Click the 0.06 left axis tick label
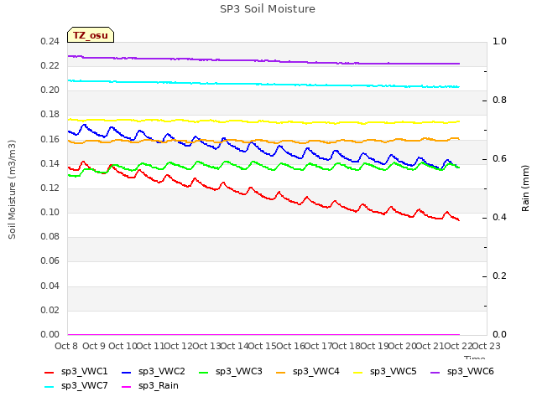 50,261
